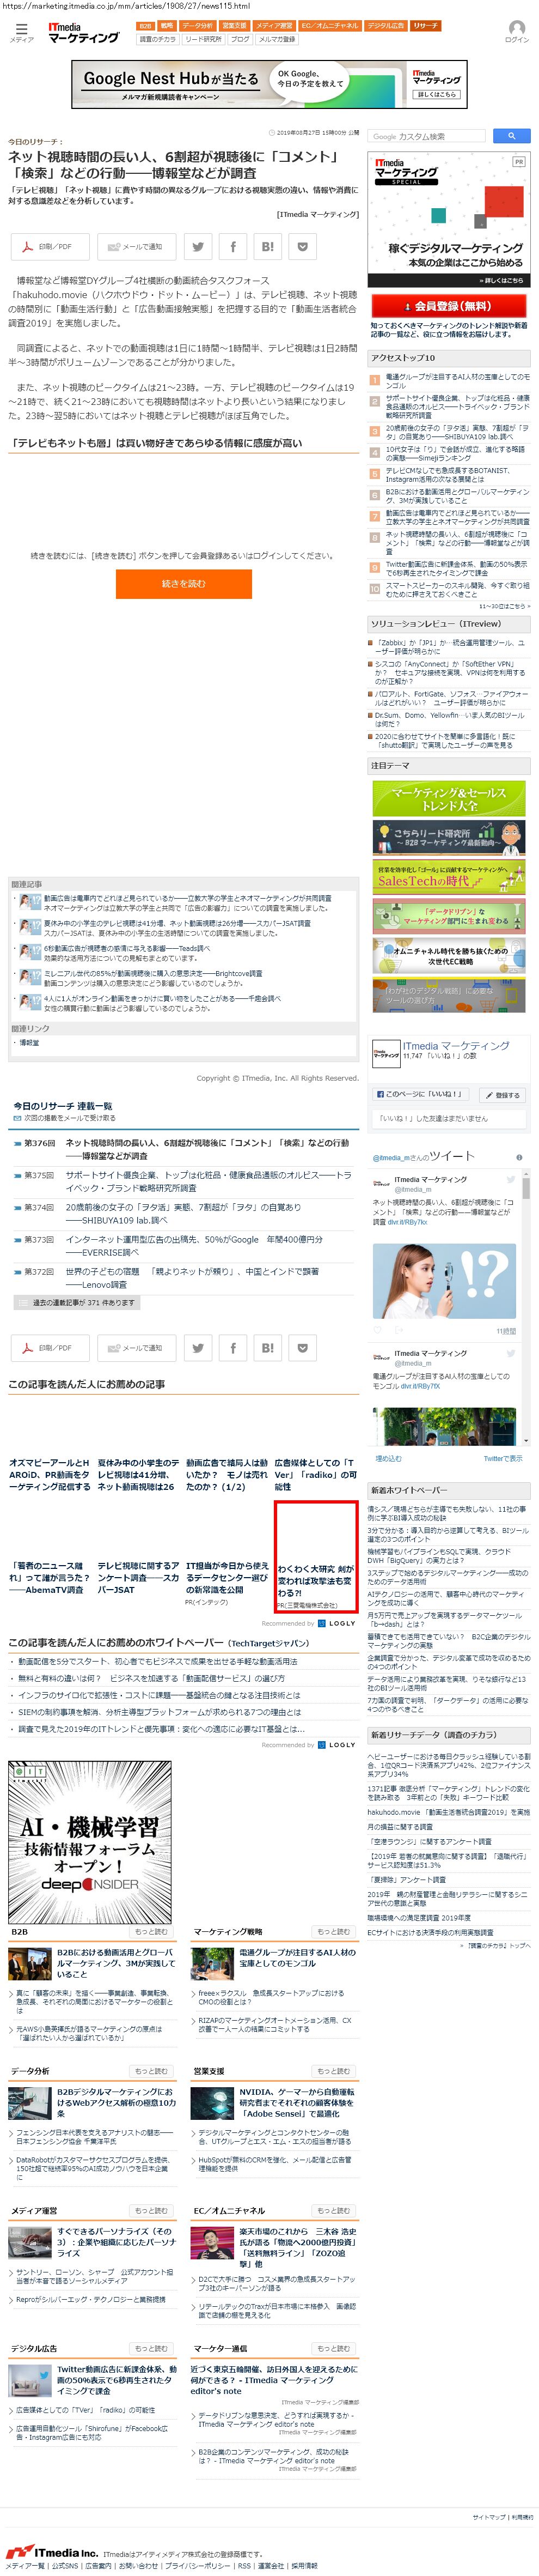
Task: Click the login avatar icon
Action: click(516, 29)
